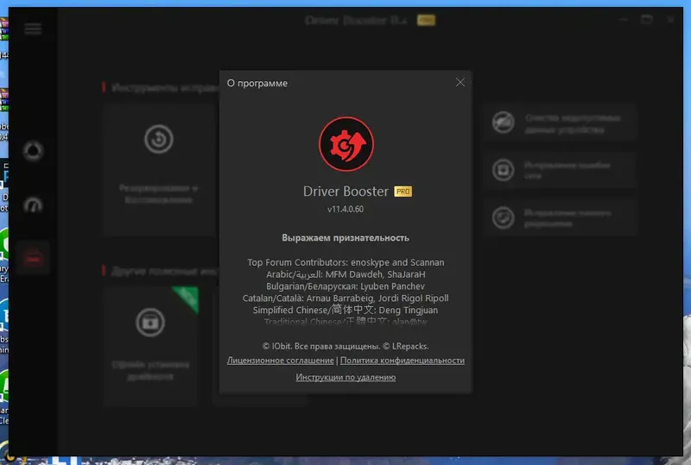Open the Лицензионное соглашение link
Image resolution: width=691 pixels, height=465 pixels.
pos(280,361)
